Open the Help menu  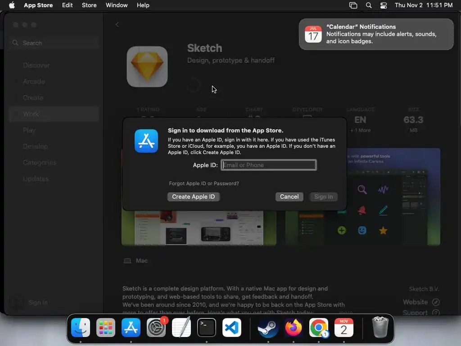[143, 5]
